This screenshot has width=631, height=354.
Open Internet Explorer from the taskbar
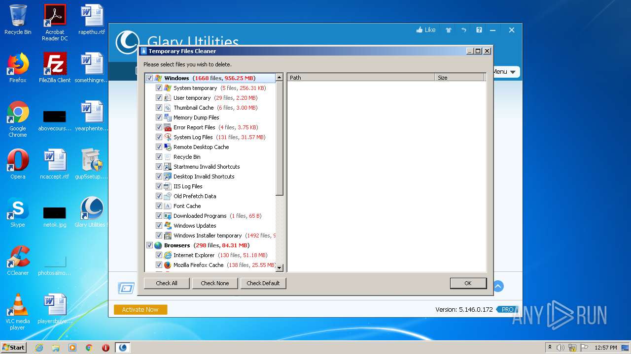click(39, 348)
